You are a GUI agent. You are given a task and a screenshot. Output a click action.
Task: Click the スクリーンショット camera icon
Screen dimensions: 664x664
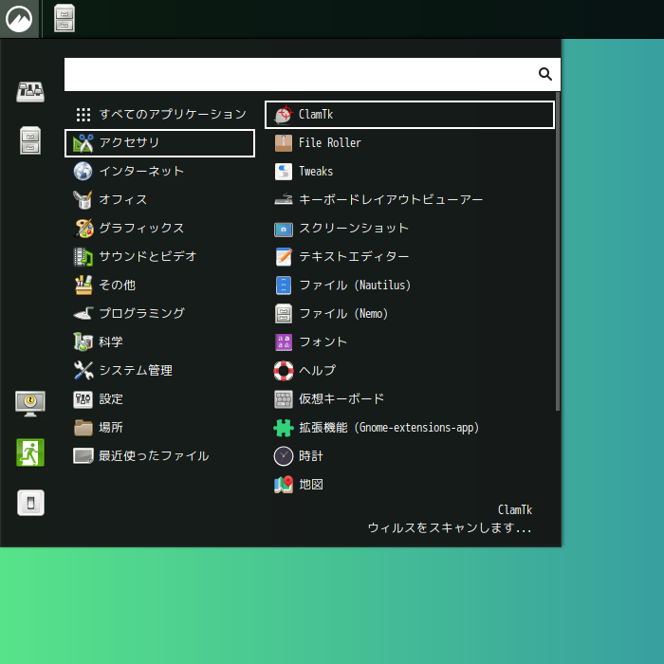coord(284,229)
